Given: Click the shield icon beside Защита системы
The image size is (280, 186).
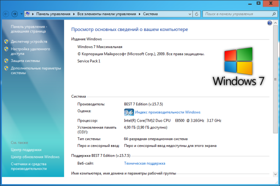Looking at the screenshot, I should pos(6,61).
